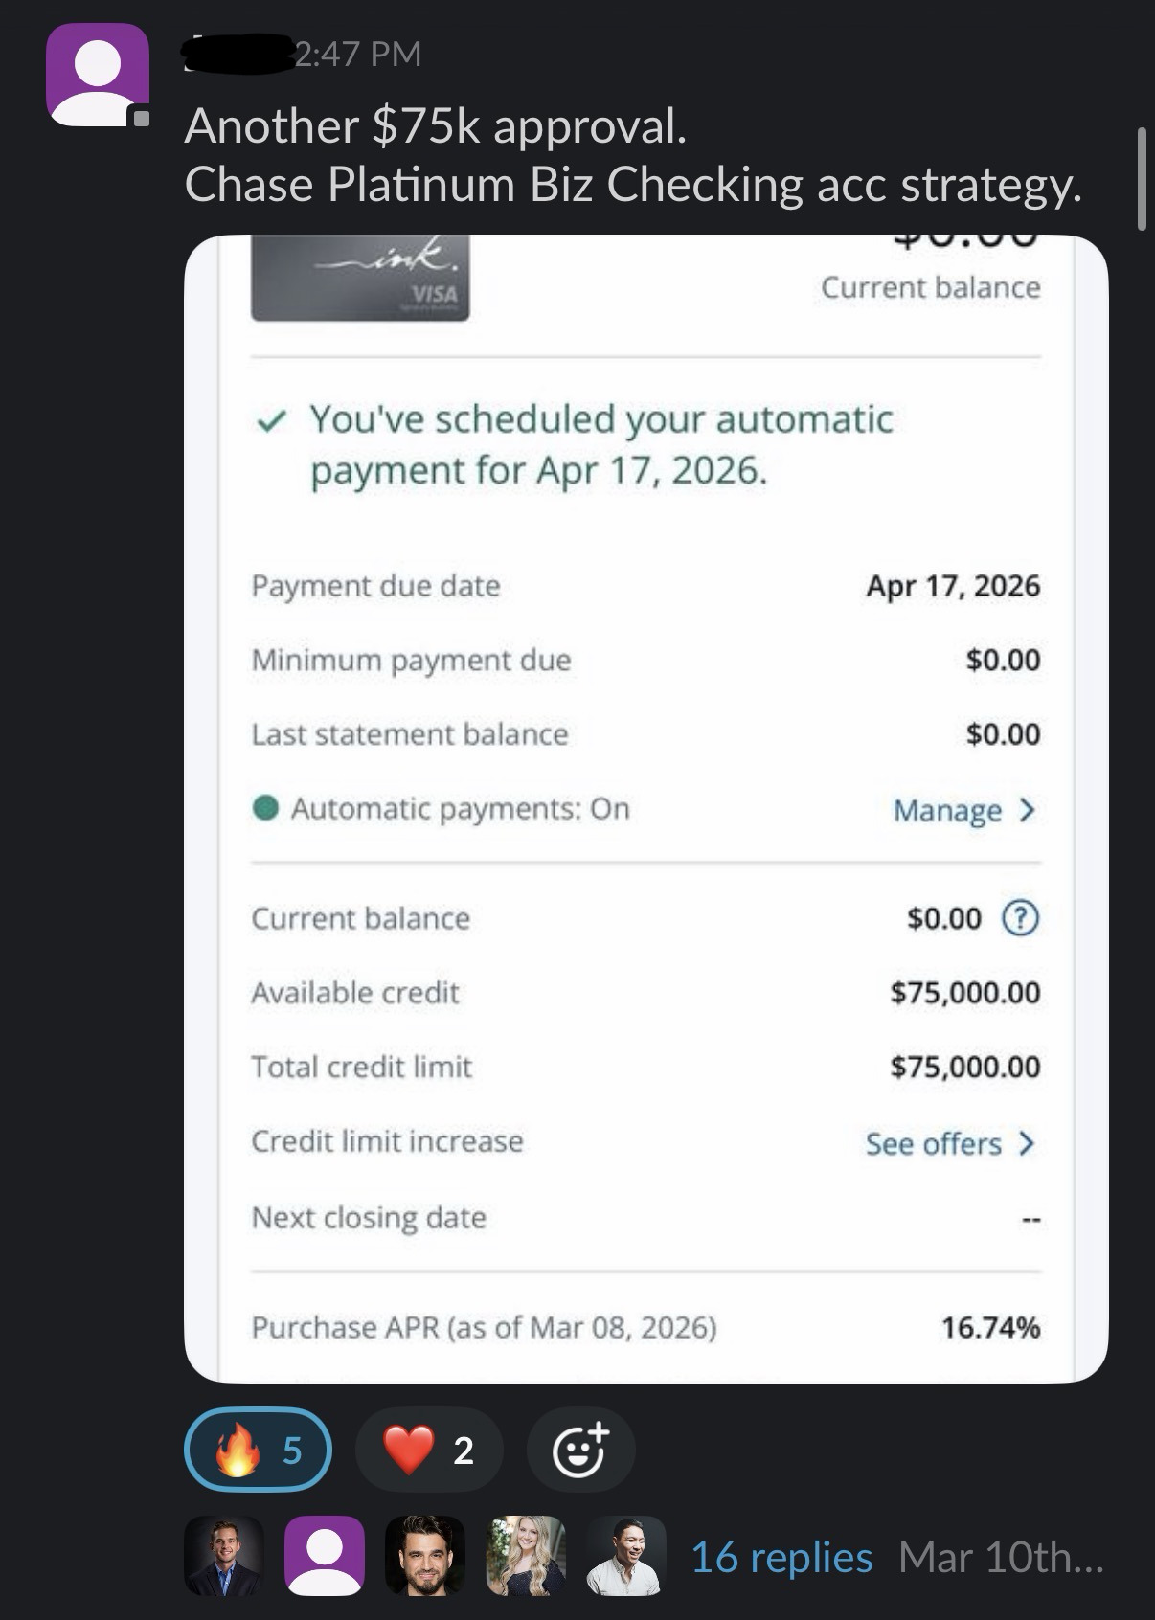This screenshot has height=1620, width=1155.
Task: Click the first thread replier avatar in suit
Action: tap(223, 1556)
